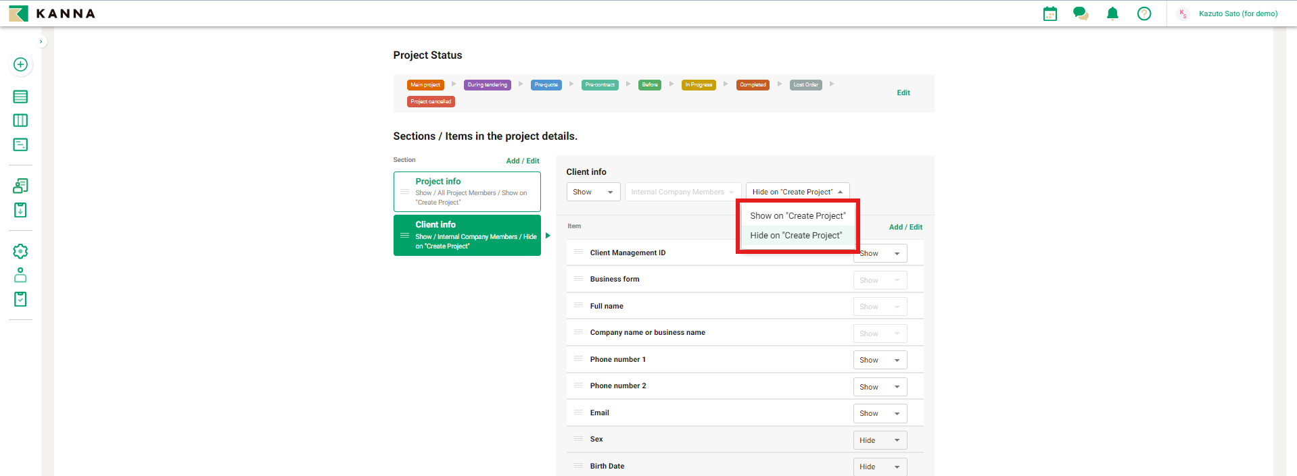Click Edit link for Project Status

point(903,93)
